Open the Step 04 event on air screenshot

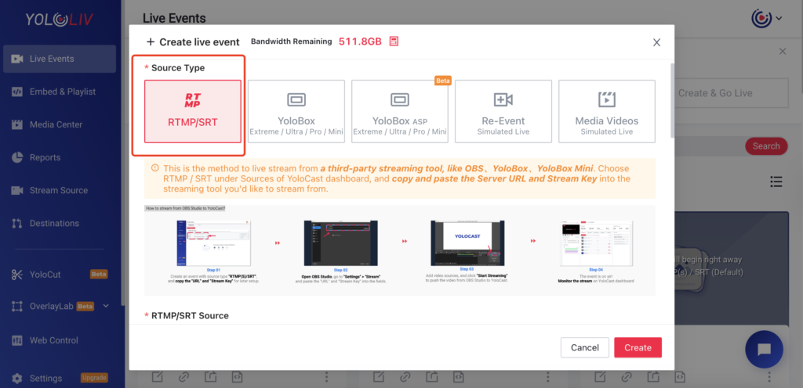(x=596, y=243)
